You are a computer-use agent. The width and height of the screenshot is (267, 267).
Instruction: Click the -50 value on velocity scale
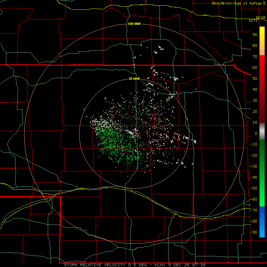pyautogui.click(x=254, y=188)
